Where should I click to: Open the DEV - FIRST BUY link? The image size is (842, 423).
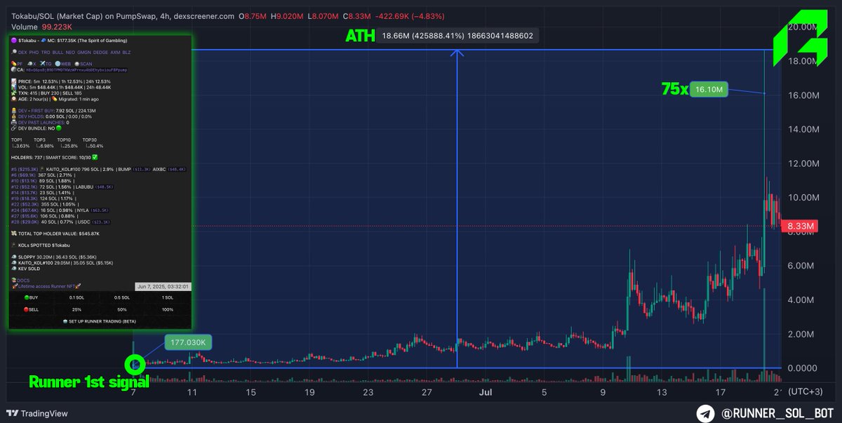[x=36, y=111]
